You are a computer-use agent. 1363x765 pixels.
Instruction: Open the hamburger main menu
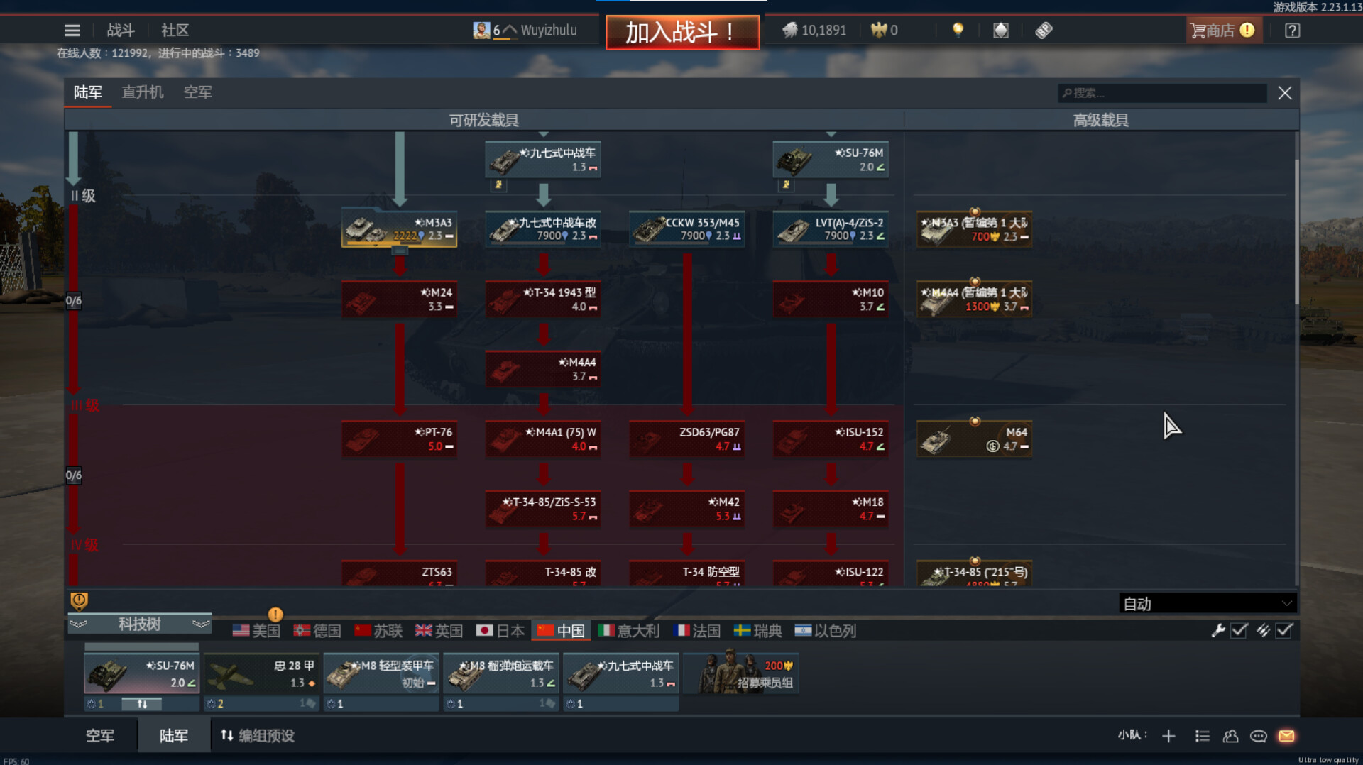[72, 31]
